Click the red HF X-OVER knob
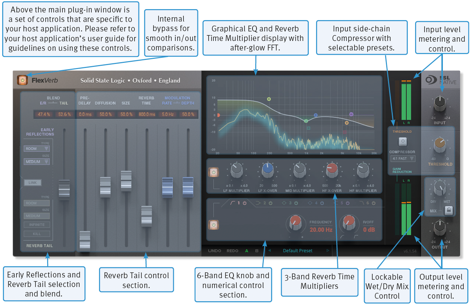The image size is (471, 306). pyautogui.click(x=331, y=170)
